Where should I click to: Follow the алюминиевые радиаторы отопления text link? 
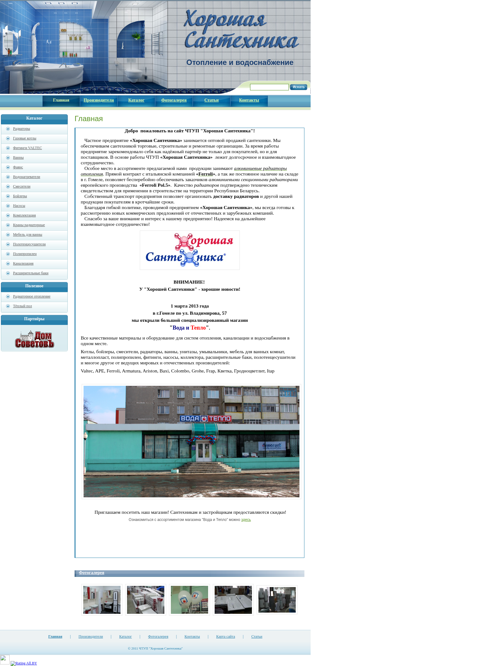[260, 169]
